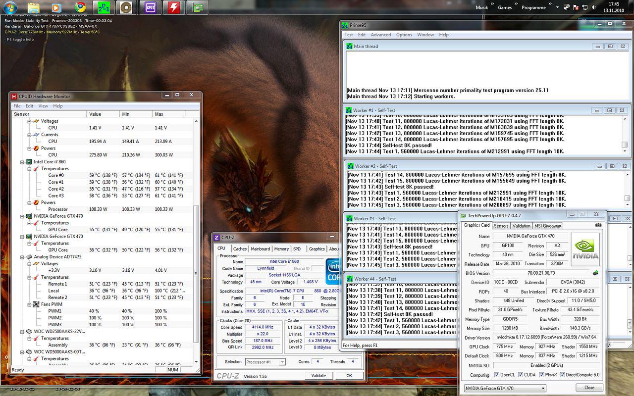Switch to the GPU-Z graphics card taskbar button

(x=198, y=7)
